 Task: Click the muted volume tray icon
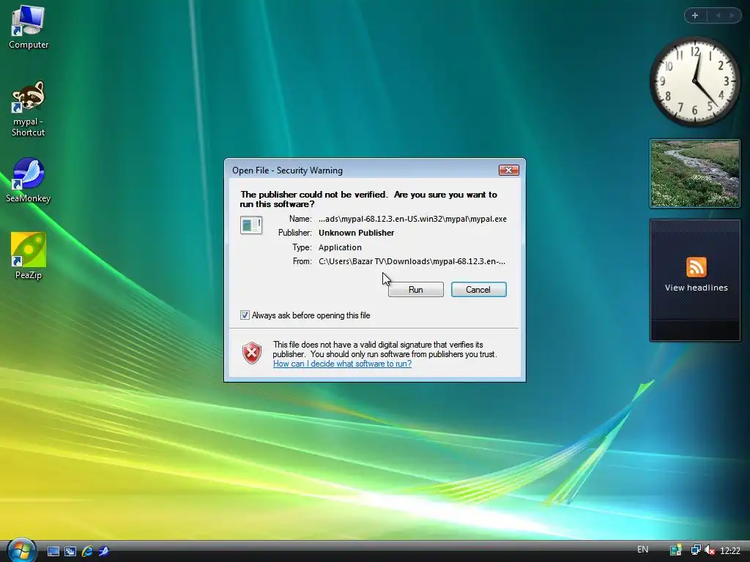(710, 550)
